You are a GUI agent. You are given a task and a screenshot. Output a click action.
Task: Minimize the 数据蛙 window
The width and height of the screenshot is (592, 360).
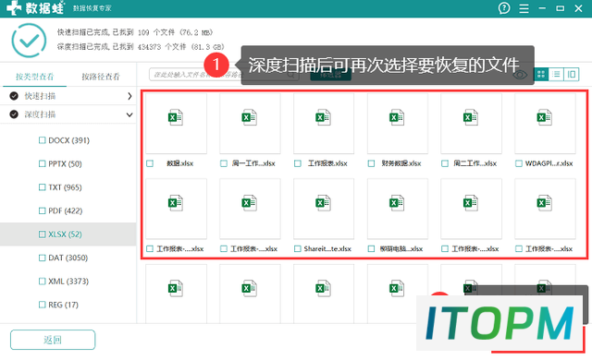(x=542, y=8)
